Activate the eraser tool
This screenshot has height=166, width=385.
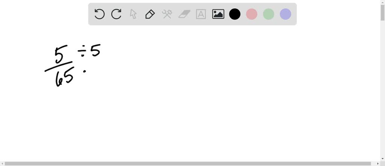(184, 14)
